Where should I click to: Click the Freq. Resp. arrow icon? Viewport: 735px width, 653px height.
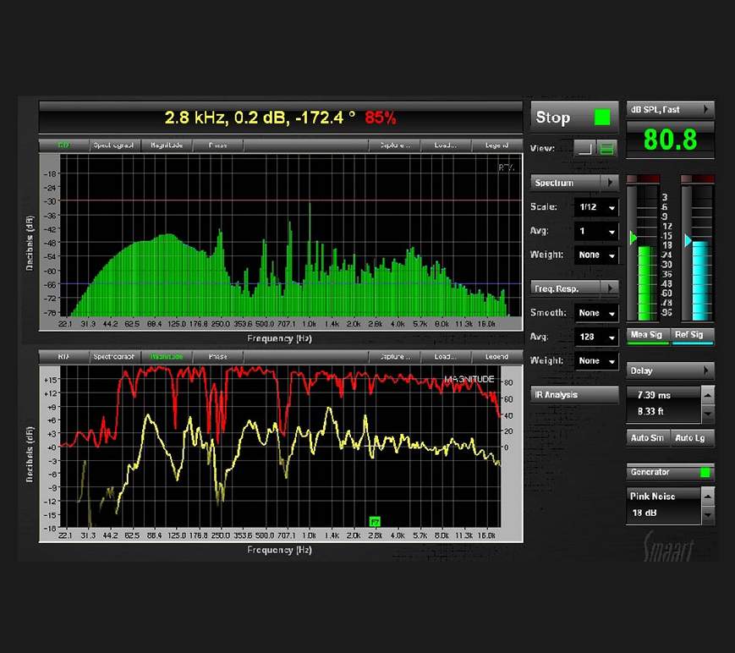point(610,288)
